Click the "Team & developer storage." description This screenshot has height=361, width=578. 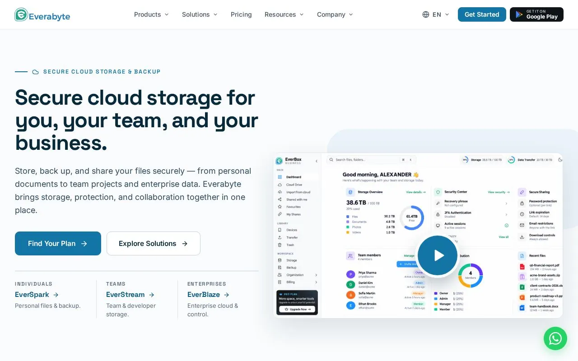coord(131,310)
